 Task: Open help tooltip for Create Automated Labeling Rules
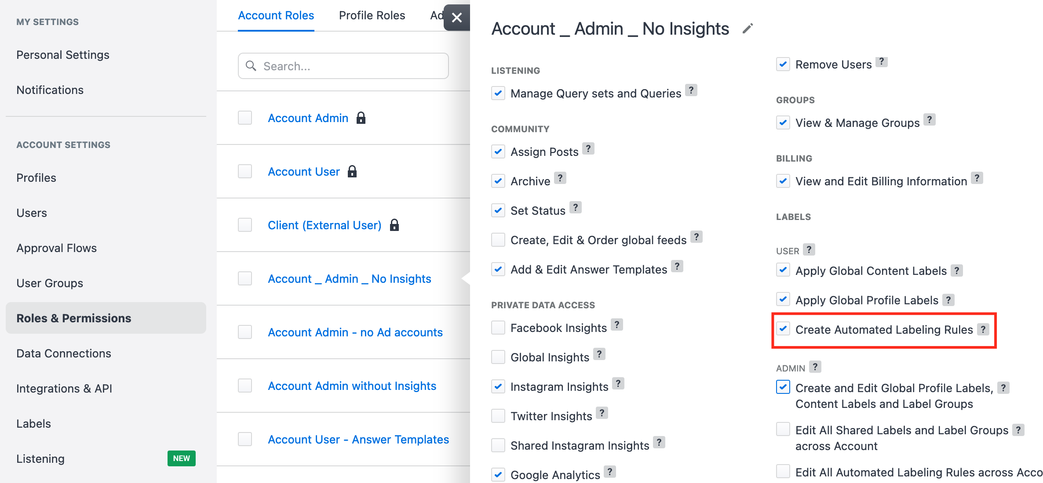pos(984,328)
